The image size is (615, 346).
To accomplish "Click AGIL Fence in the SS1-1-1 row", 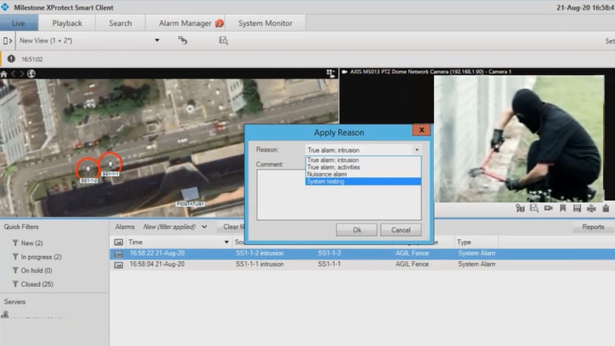I will click(412, 264).
